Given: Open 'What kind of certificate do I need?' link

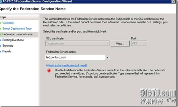Looking at the screenshot, I should point(67,65).
